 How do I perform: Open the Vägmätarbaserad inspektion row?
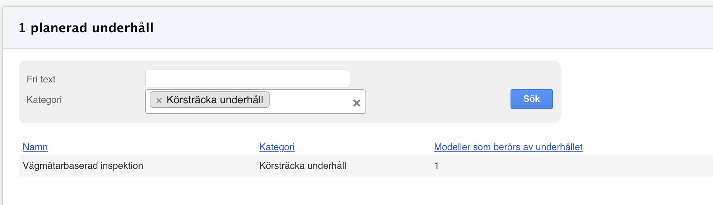click(x=83, y=166)
